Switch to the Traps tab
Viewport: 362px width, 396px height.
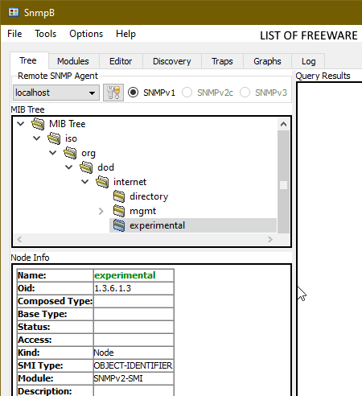[222, 61]
